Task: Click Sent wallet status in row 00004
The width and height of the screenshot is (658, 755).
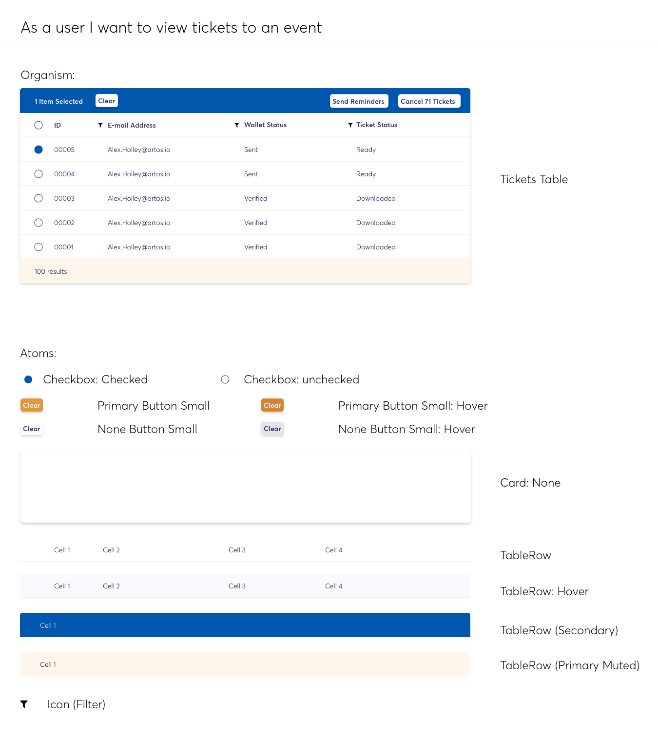Action: pyautogui.click(x=251, y=174)
